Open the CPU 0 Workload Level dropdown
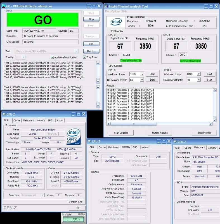220x224 pixels. pyautogui.click(x=142, y=74)
